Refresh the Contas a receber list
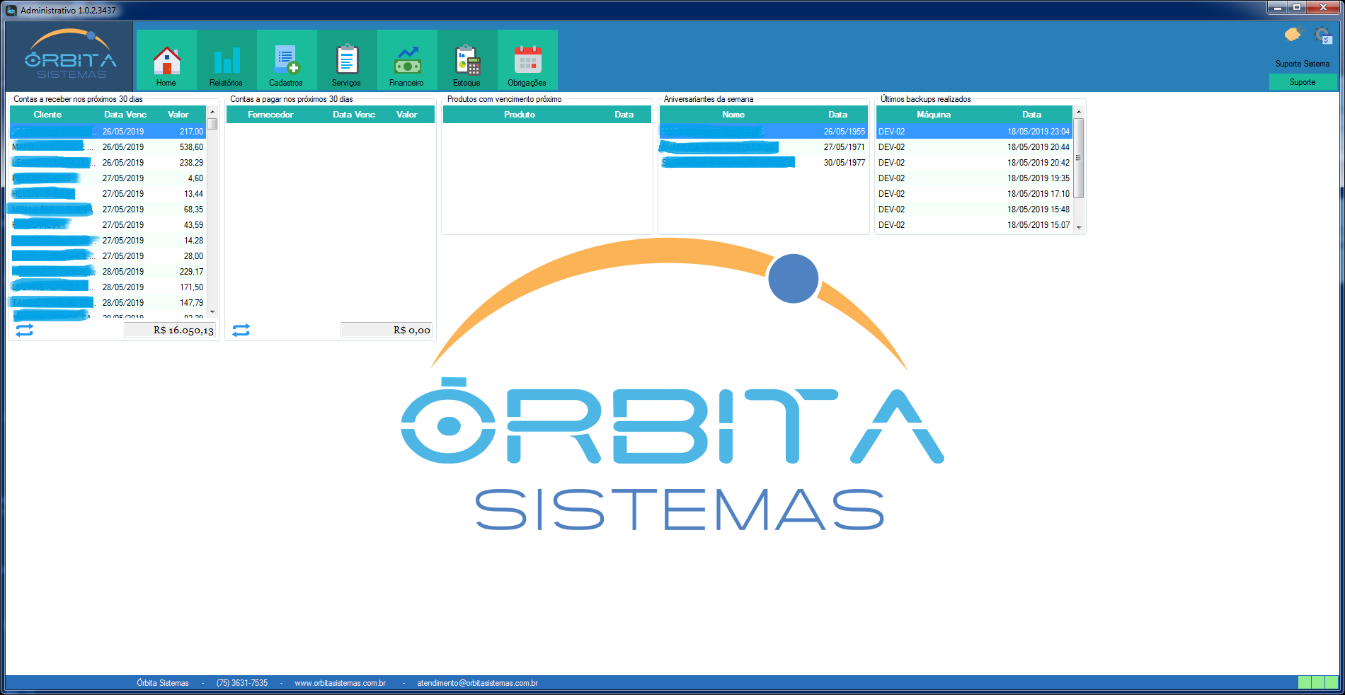The width and height of the screenshot is (1345, 695). click(x=25, y=331)
